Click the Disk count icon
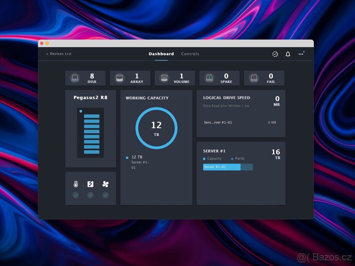This screenshot has height=266, width=355. [75, 78]
